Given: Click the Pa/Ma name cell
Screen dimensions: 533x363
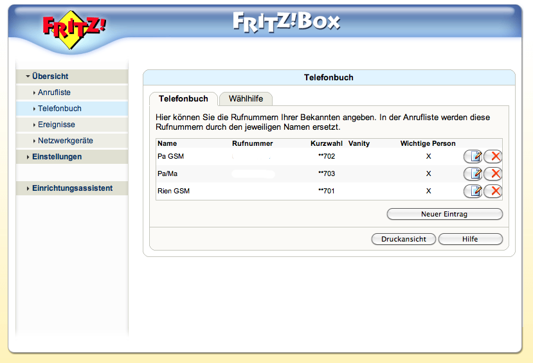Looking at the screenshot, I should [167, 174].
